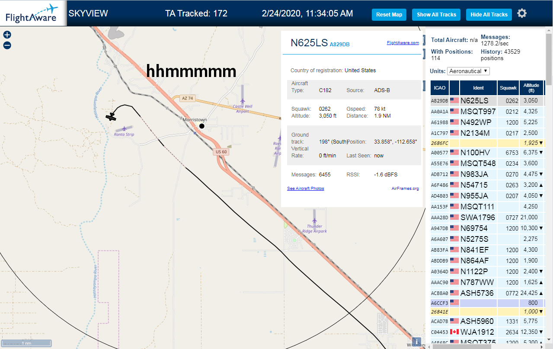
Task: Select the N492WP aircraft row
Action: point(487,122)
